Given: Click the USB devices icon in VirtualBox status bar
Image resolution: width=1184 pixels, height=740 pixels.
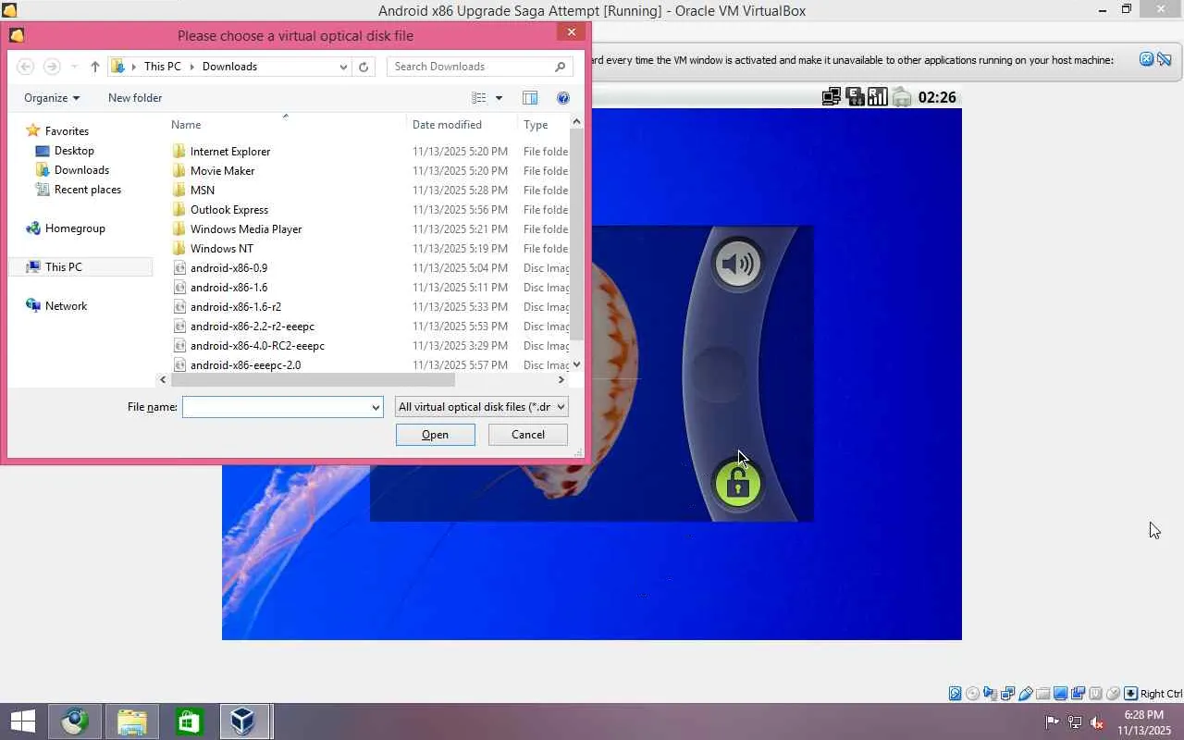Looking at the screenshot, I should [1026, 694].
